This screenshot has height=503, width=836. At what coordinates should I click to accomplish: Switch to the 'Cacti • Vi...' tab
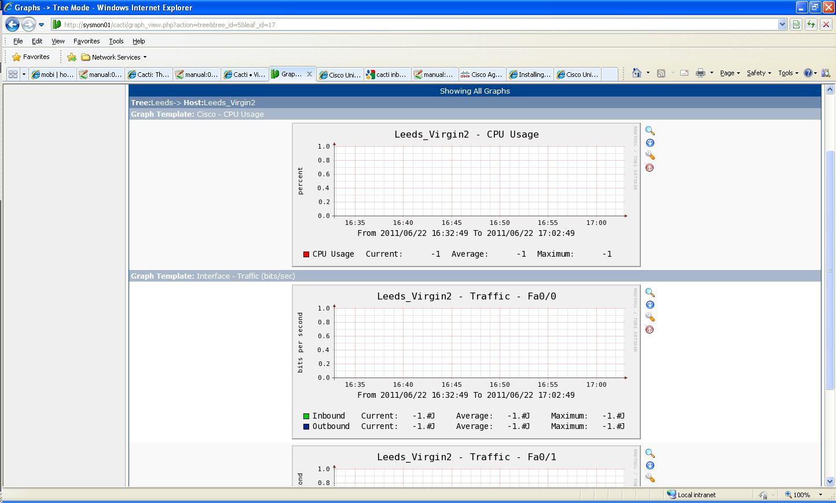[x=245, y=75]
